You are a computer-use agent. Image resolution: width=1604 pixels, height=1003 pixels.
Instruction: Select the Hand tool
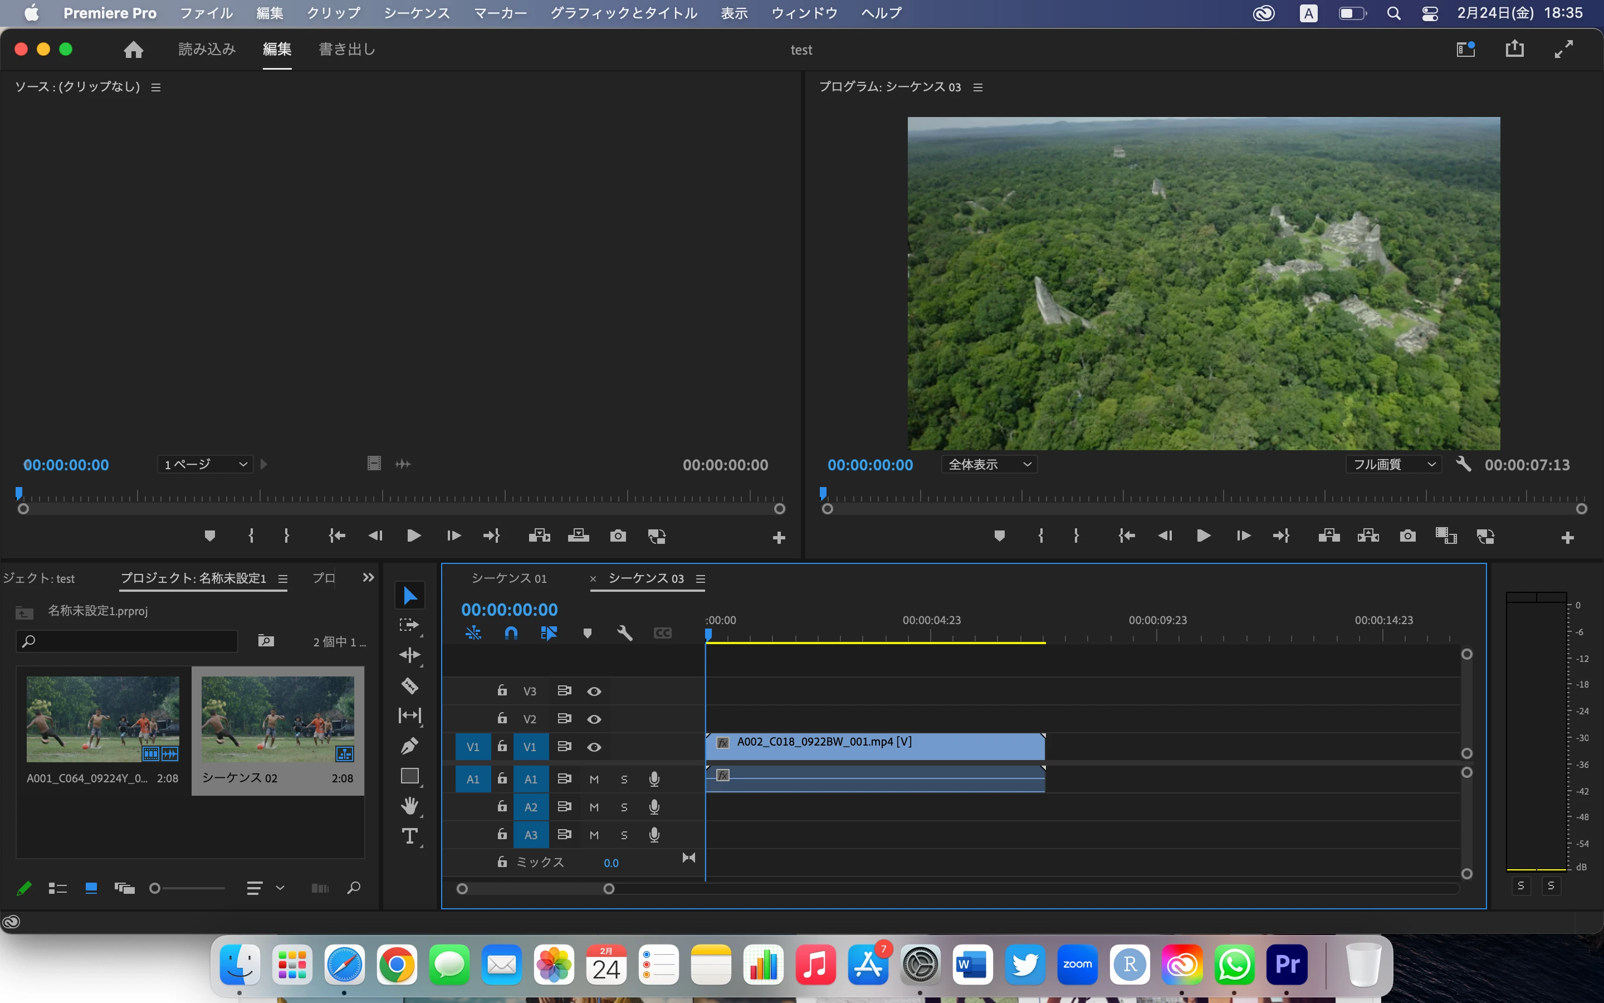(x=409, y=806)
